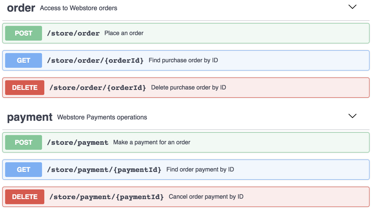Click 'Find purchase order by ID' text
The height and width of the screenshot is (210, 373).
[183, 60]
